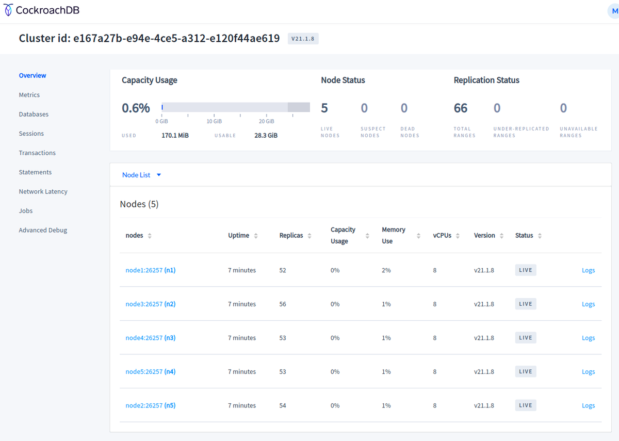Sort by Replicas column arrows
Screen dimensions: 619x441
tap(309, 236)
